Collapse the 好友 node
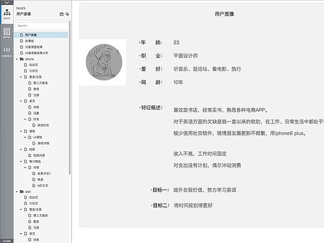 pos(25,119)
